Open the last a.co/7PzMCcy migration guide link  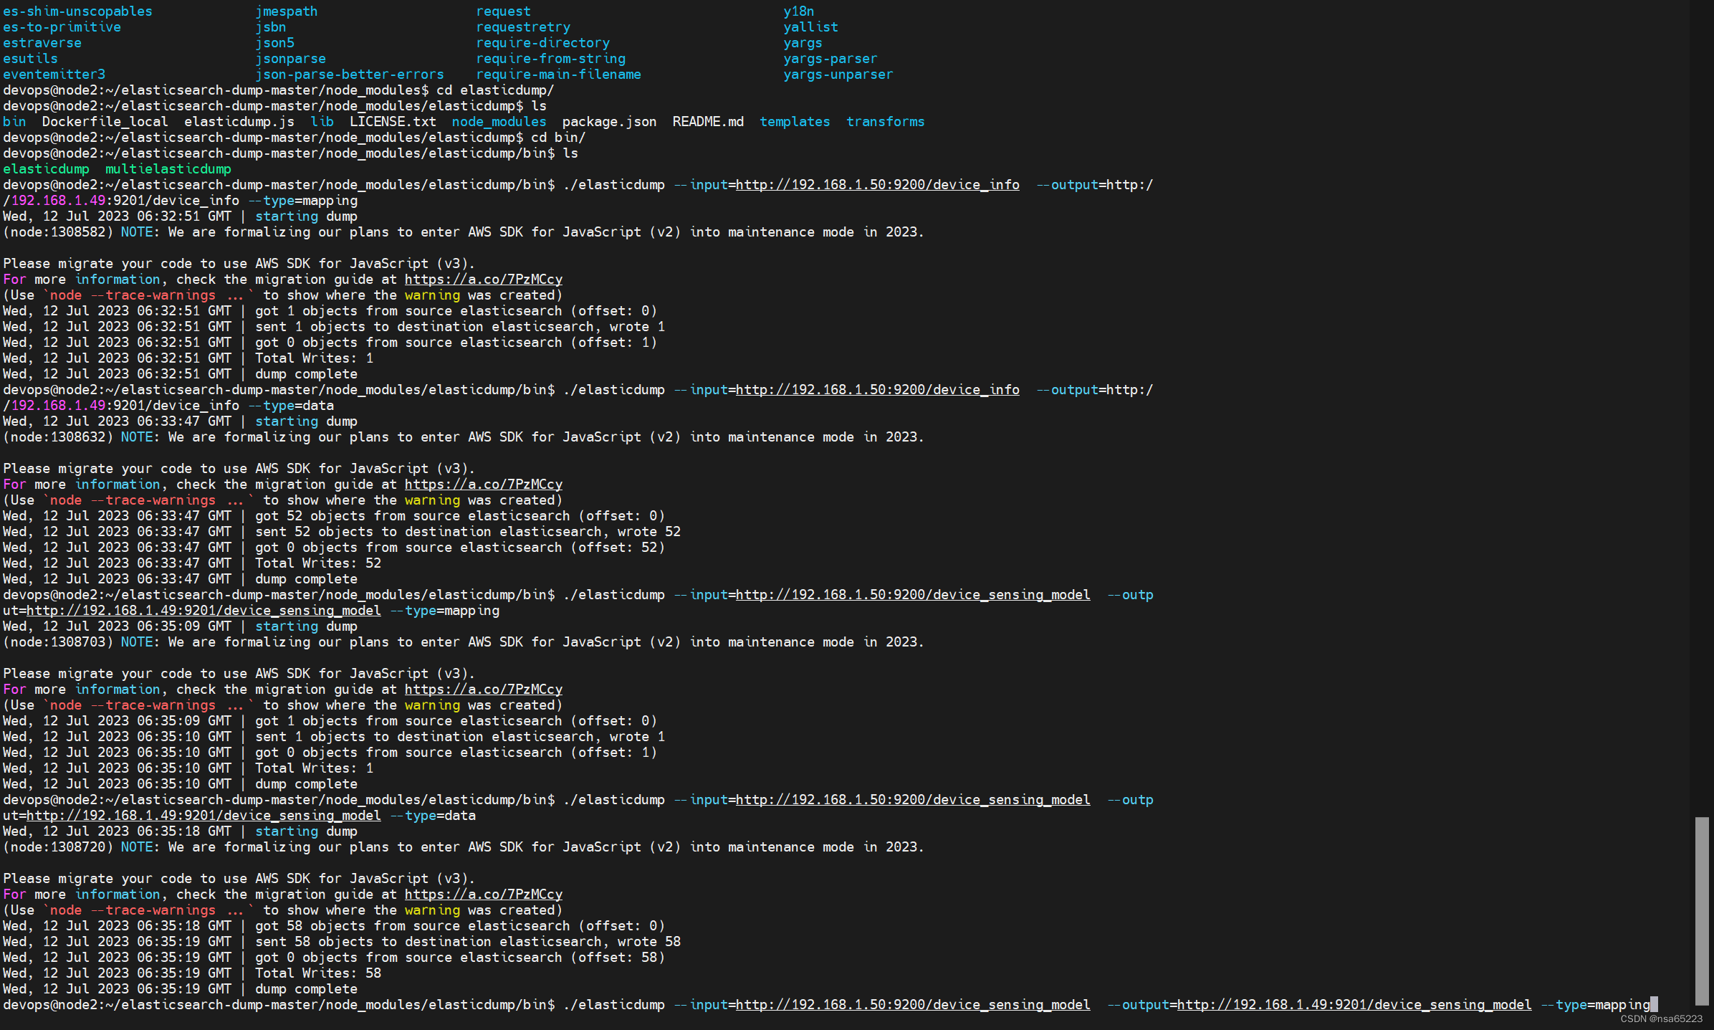coord(483,895)
